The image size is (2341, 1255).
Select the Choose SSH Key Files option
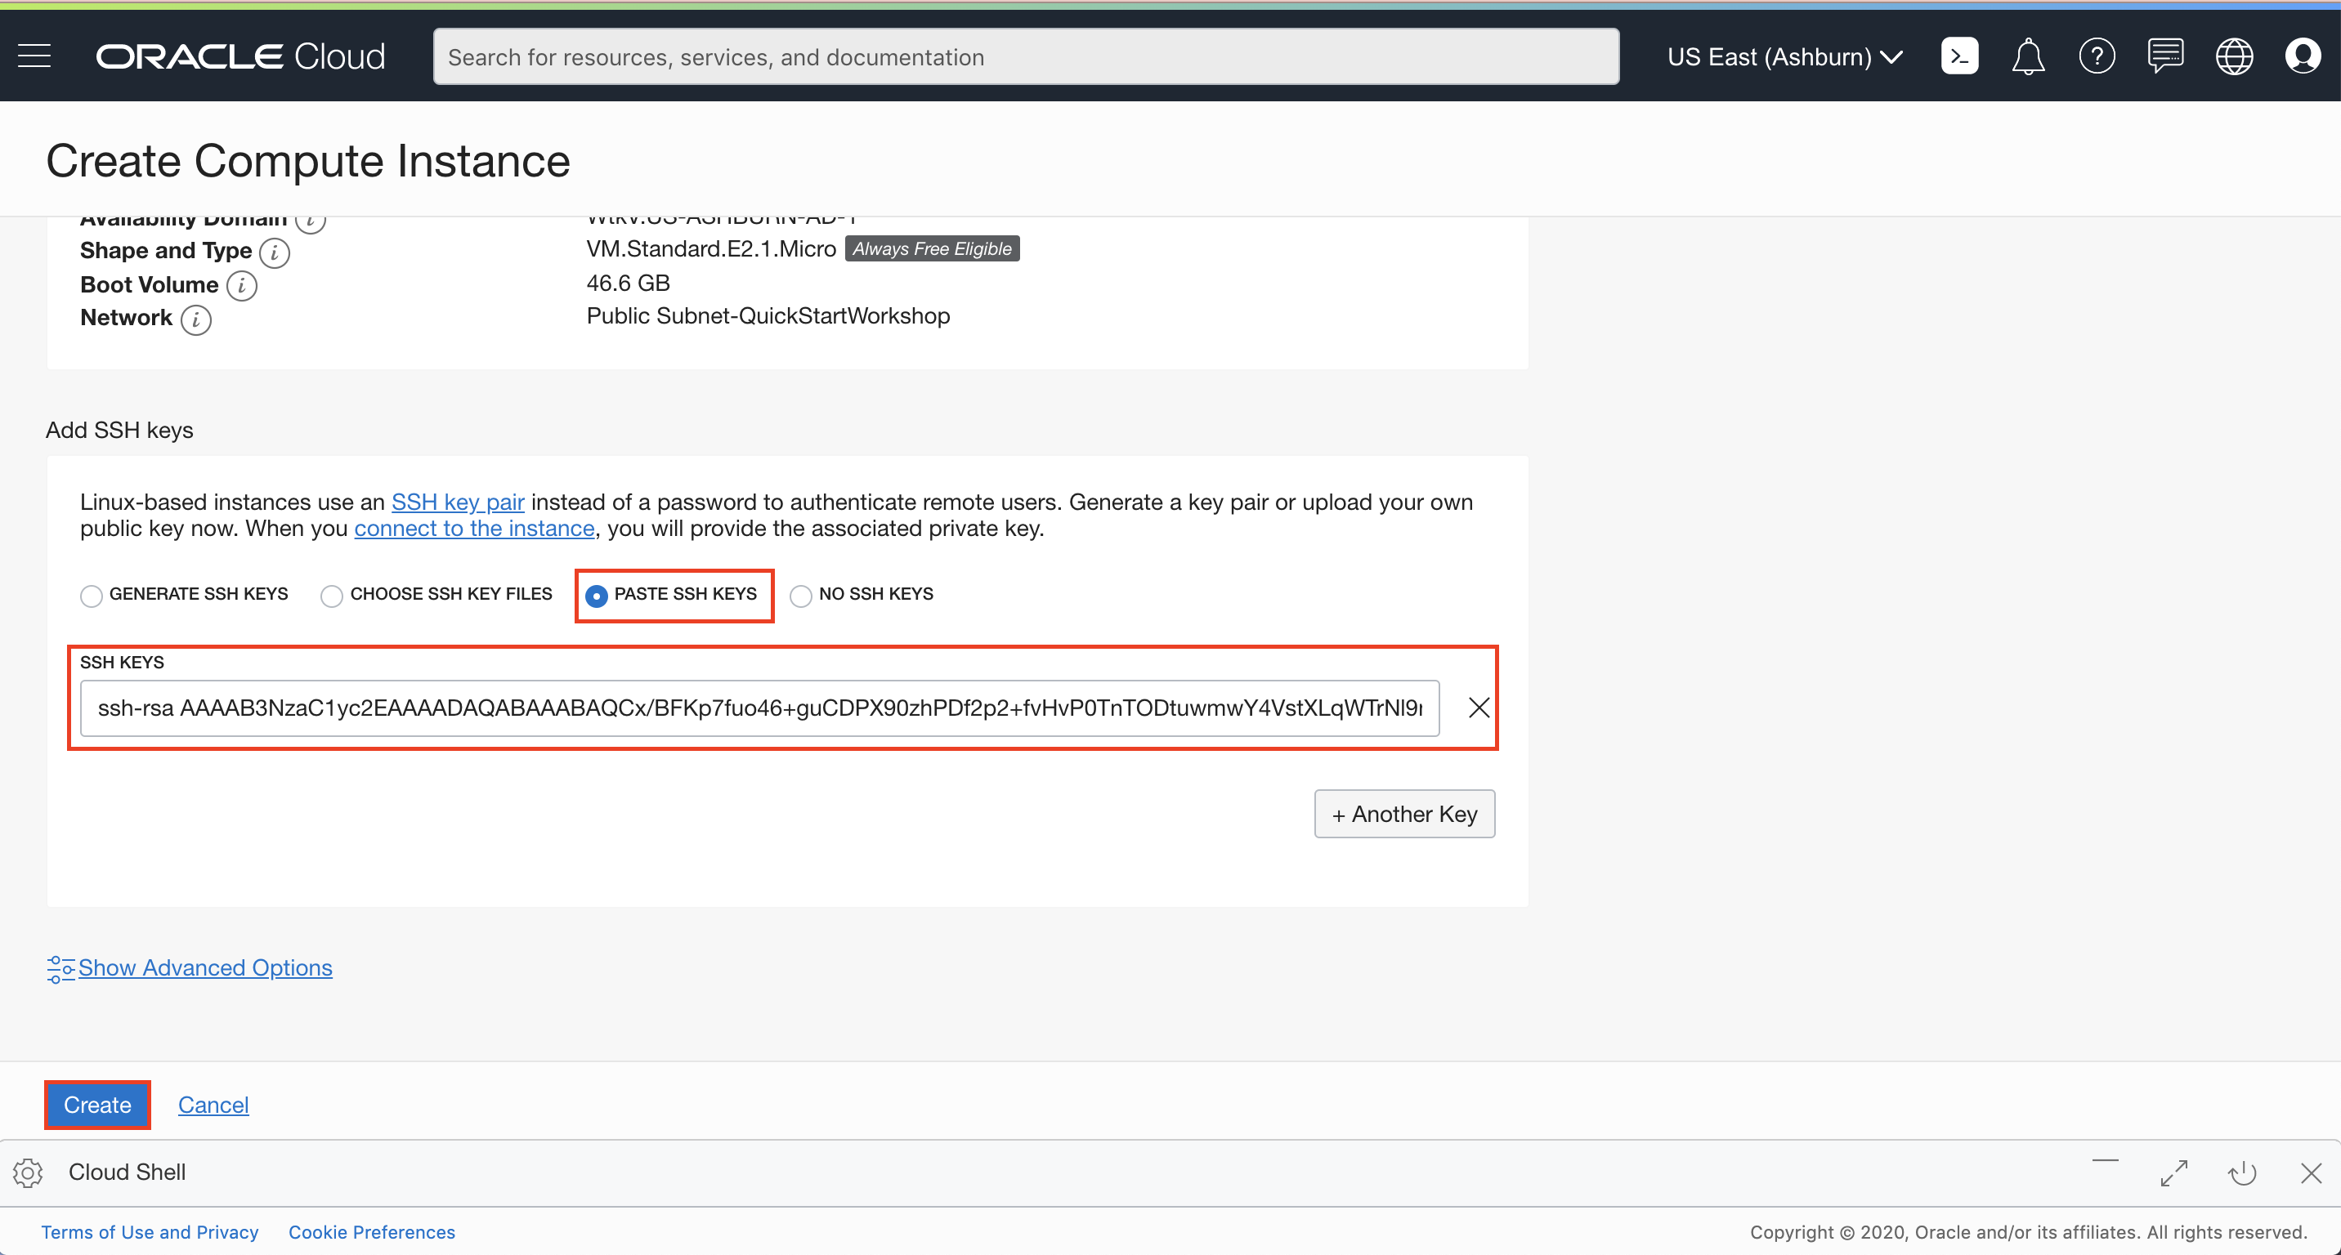pos(332,596)
